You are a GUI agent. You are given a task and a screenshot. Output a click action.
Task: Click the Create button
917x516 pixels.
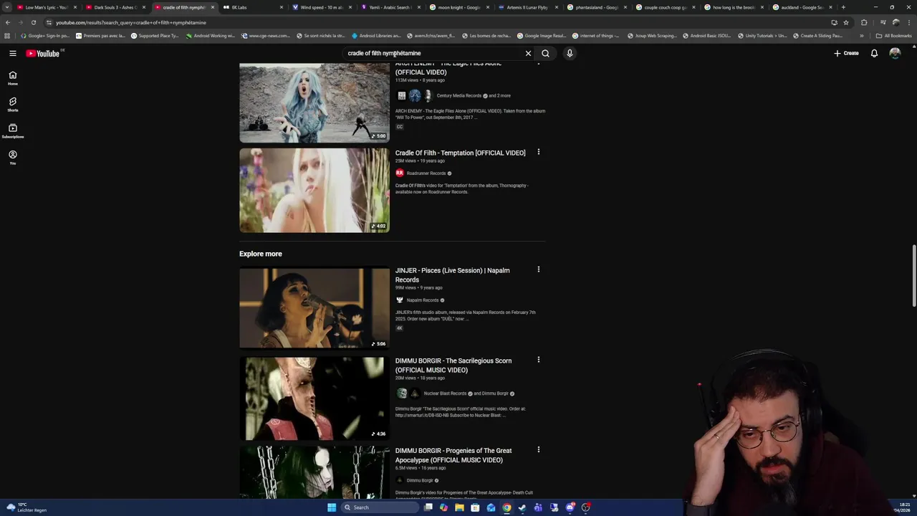pyautogui.click(x=846, y=53)
